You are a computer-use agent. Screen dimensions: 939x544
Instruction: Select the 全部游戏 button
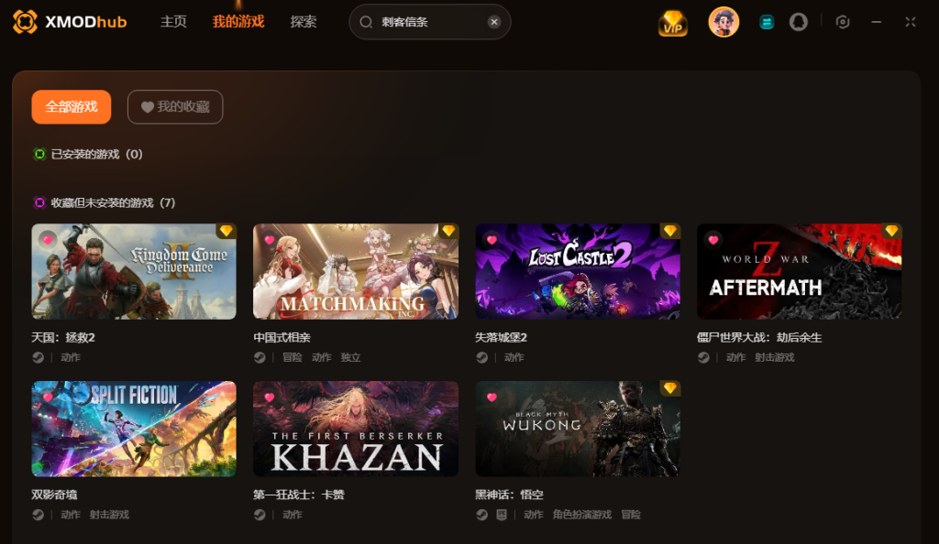click(x=72, y=107)
